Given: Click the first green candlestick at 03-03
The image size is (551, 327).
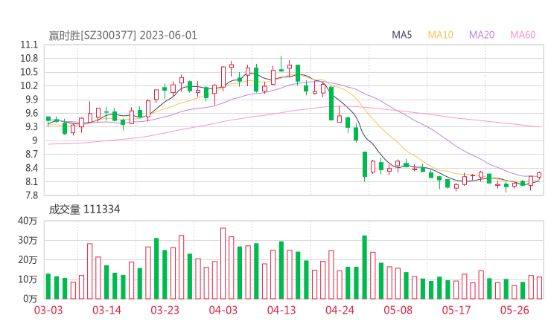Looking at the screenshot, I should (x=48, y=120).
